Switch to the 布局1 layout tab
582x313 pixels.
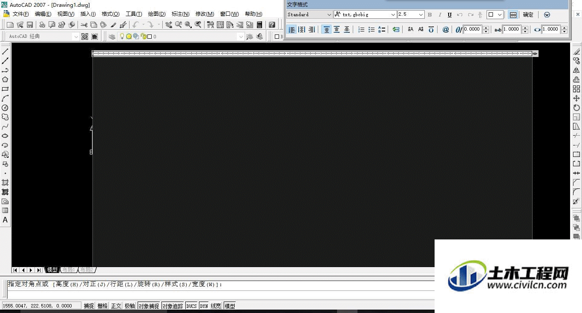pos(69,270)
